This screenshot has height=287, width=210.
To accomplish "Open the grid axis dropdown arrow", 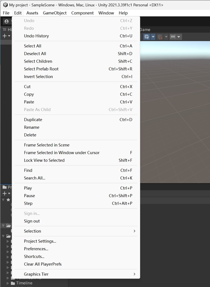I will coord(153,37).
